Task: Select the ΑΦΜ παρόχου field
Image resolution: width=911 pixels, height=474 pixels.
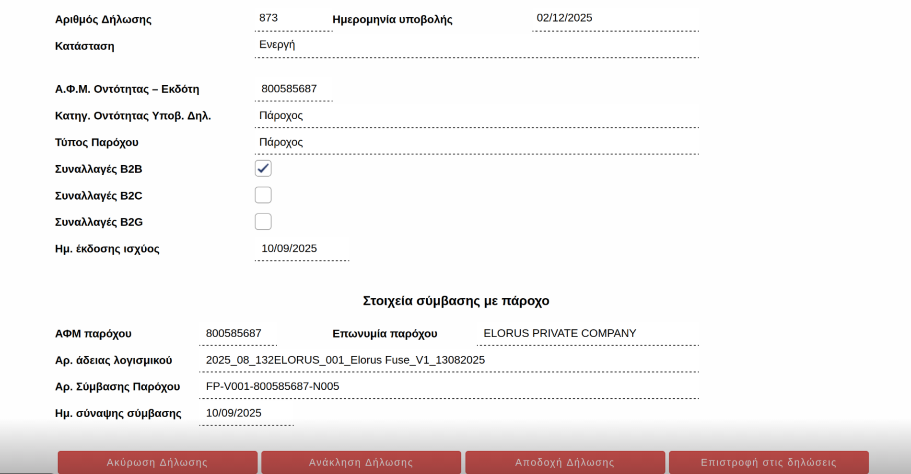Action: 238,334
